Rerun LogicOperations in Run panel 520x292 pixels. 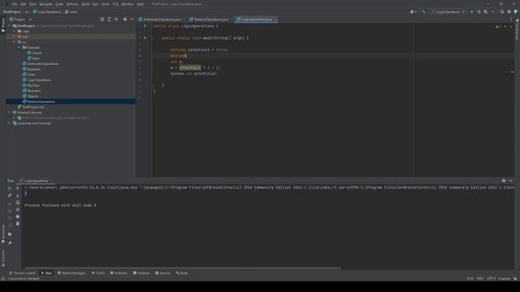click(x=10, y=188)
